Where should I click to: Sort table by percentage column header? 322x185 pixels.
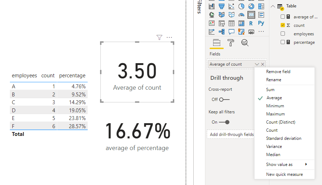[x=72, y=76]
